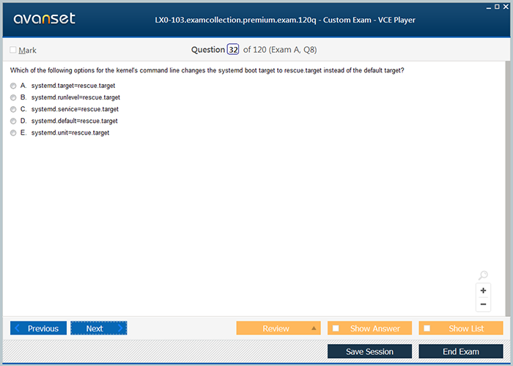Viewport: 513px width, 366px height.
Task: Click the question number field showing 32
Action: pos(233,50)
